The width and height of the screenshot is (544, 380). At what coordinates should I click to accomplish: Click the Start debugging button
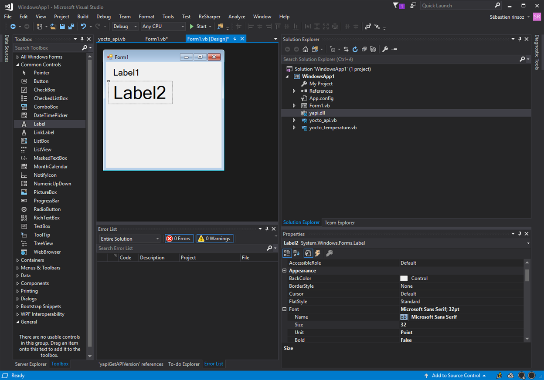click(198, 27)
